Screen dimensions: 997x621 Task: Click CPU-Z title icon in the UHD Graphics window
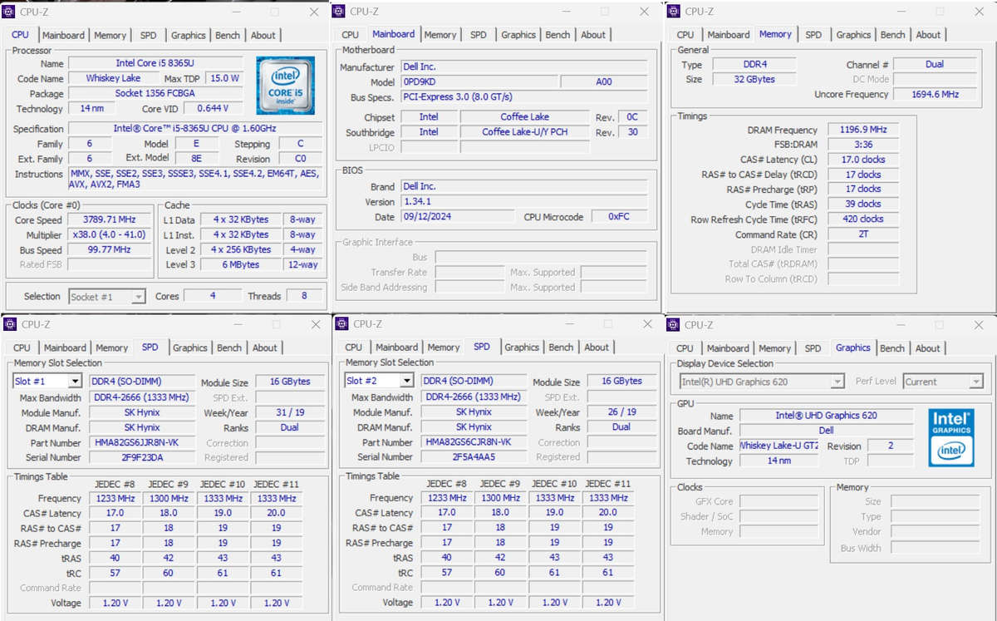[674, 325]
